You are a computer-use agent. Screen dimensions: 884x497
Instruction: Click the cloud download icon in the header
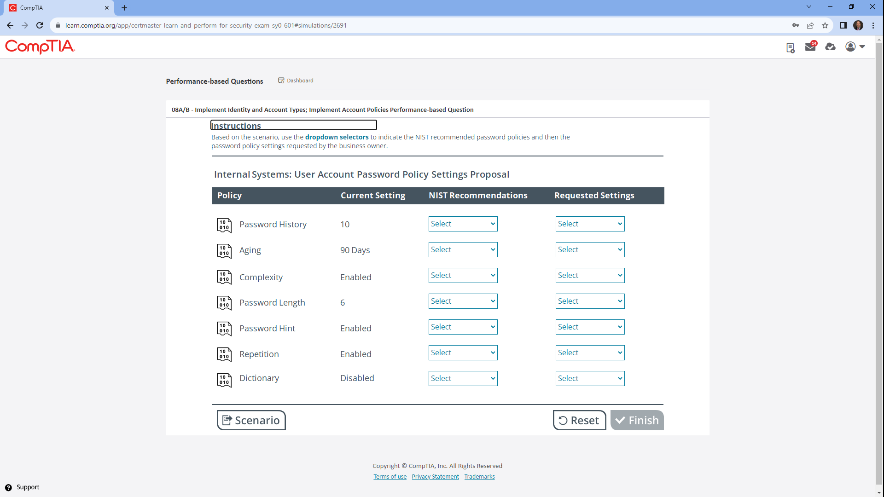(x=830, y=47)
